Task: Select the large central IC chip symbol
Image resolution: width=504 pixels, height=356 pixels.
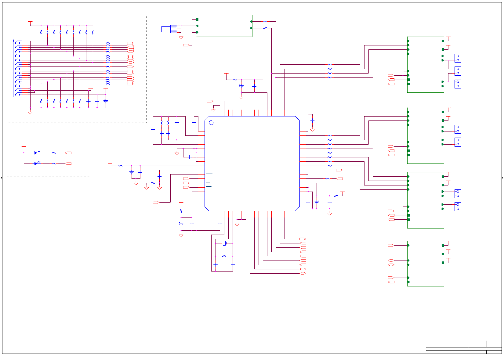Action: pos(252,164)
